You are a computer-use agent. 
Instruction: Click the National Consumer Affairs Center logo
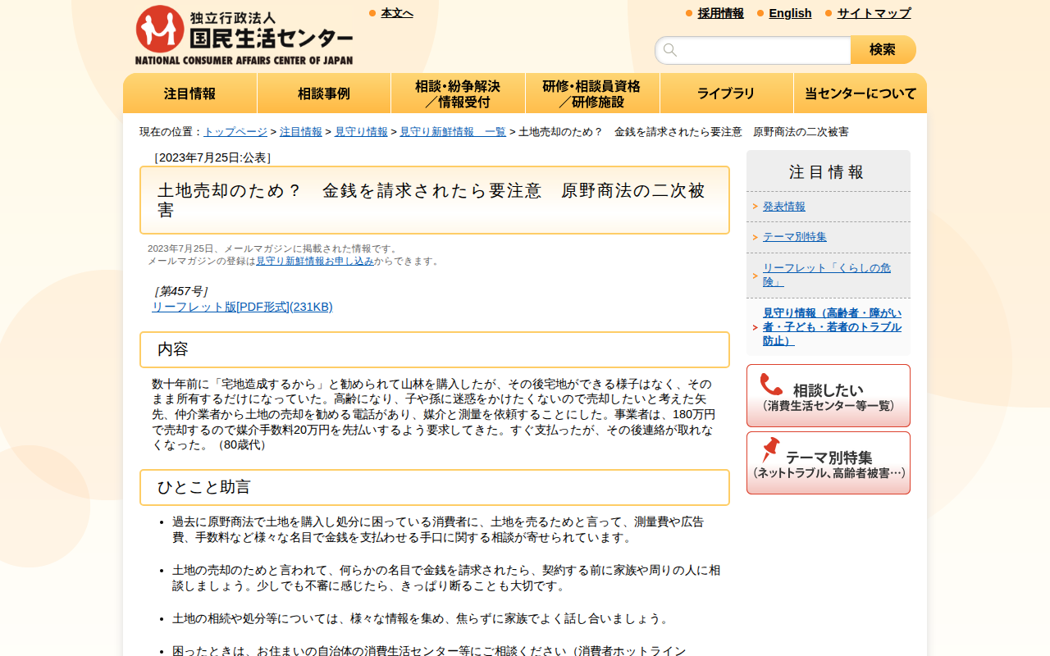pyautogui.click(x=244, y=35)
